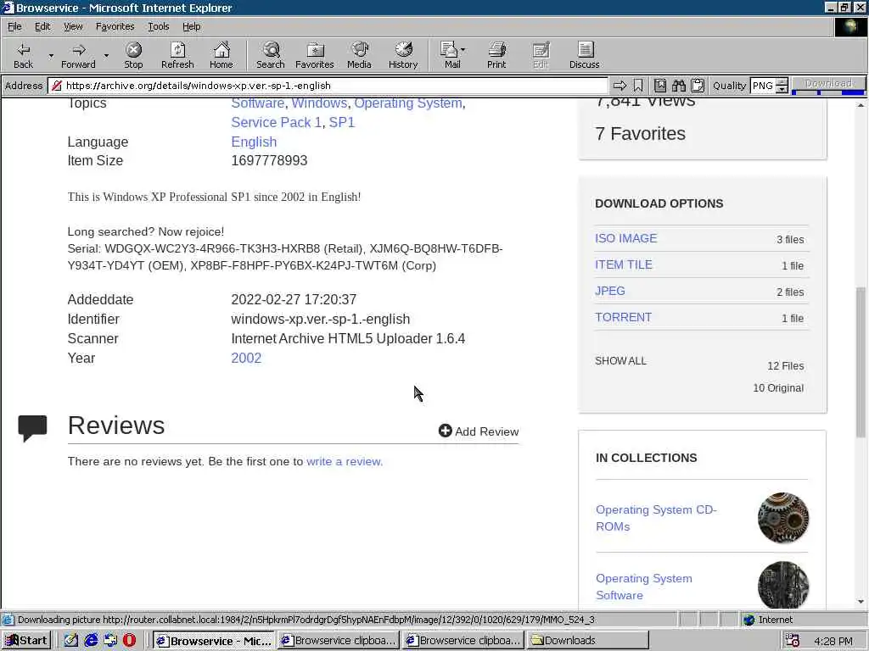This screenshot has height=651, width=869.
Task: Click the binoculars find icon
Action: [679, 86]
